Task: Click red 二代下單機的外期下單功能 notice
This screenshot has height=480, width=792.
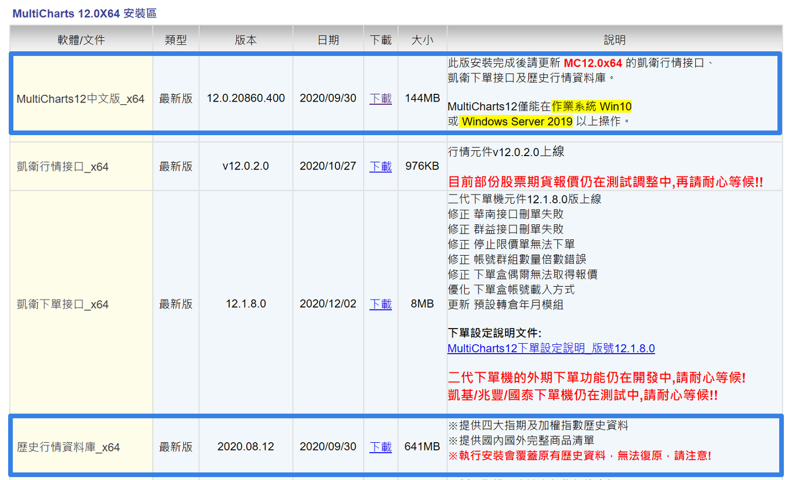Action: tap(597, 377)
